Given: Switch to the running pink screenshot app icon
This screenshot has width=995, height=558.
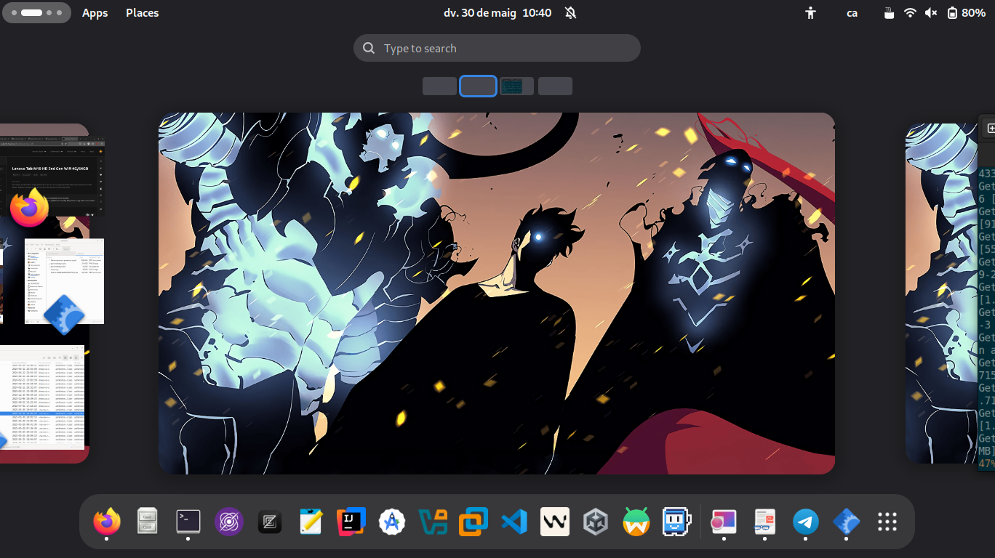Looking at the screenshot, I should [724, 522].
